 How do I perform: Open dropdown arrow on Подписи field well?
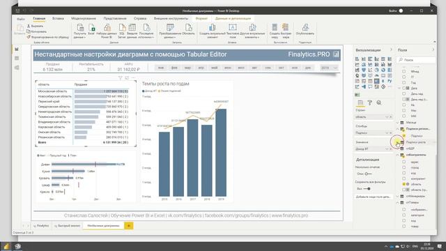pyautogui.click(x=387, y=133)
